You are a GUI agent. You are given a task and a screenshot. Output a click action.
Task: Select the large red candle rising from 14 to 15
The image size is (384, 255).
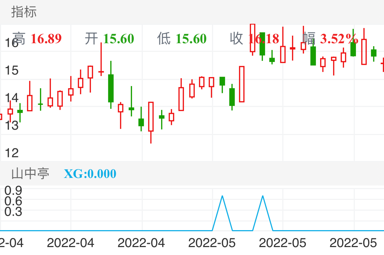coord(242,84)
